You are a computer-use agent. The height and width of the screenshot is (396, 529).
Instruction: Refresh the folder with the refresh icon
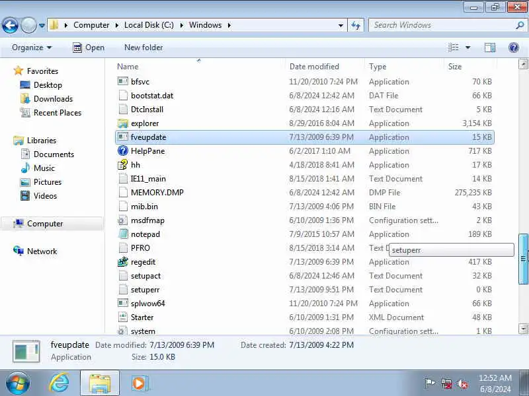click(x=356, y=25)
